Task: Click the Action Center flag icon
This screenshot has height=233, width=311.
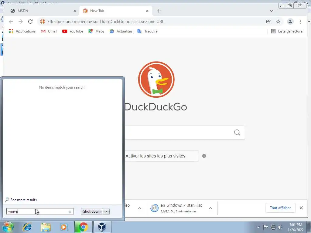Action: tap(265, 227)
